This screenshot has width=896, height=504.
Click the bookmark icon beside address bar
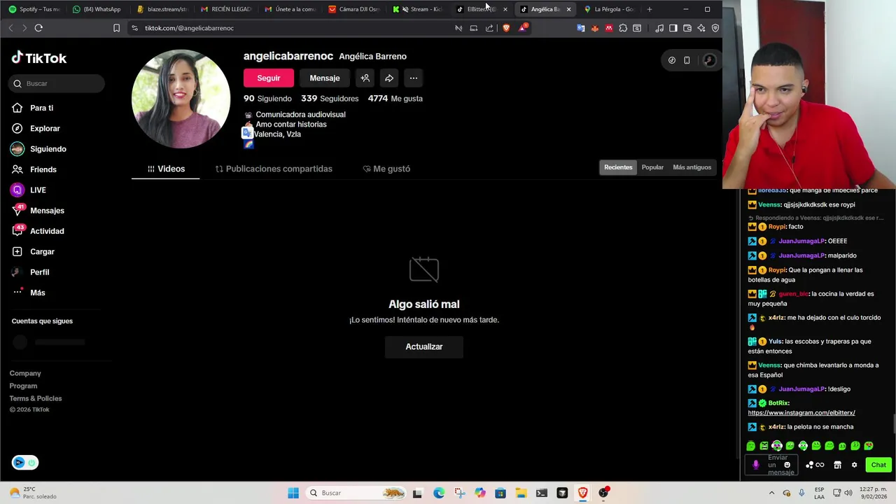[116, 28]
